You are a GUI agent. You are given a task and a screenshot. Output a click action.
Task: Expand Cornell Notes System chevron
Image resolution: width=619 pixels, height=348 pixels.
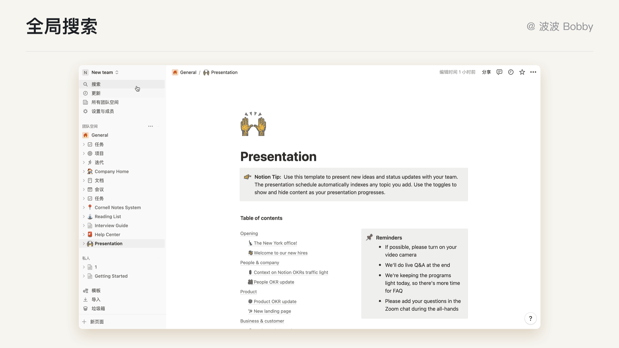(84, 208)
